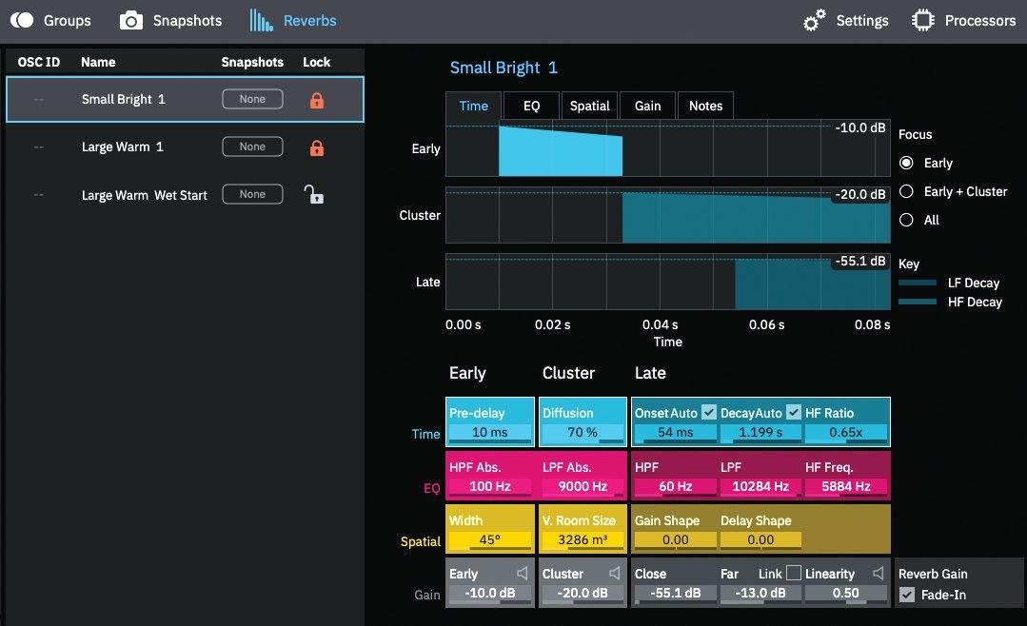Open the Reverbs bars icon
The width and height of the screenshot is (1027, 626).
261,20
